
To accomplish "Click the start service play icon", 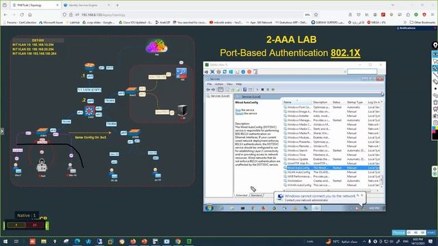I will pyautogui.click(x=257, y=90).
